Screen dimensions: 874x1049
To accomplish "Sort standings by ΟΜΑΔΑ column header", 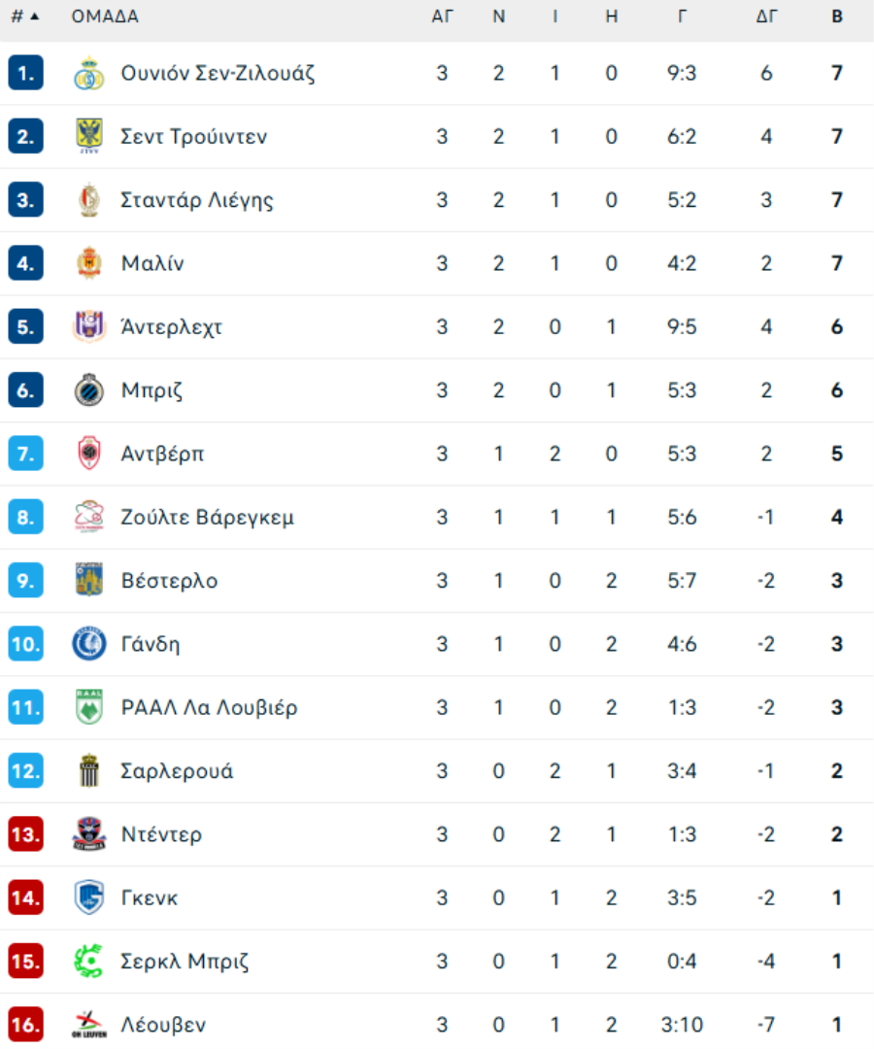I will tap(105, 17).
